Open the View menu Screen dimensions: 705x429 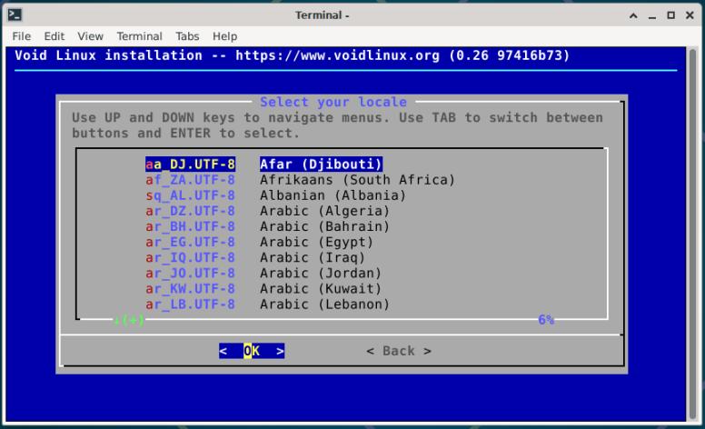[90, 36]
